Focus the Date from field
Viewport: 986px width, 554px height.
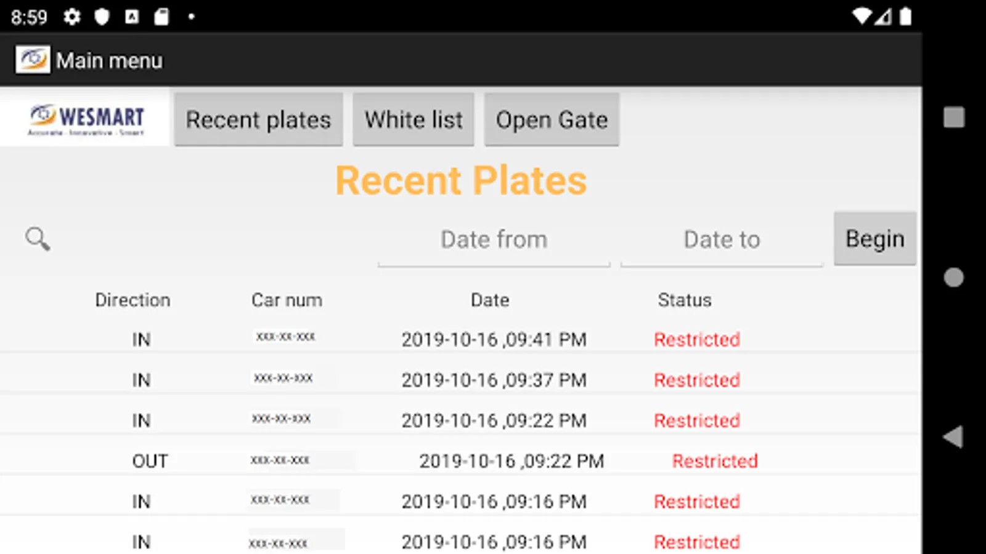pyautogui.click(x=494, y=240)
